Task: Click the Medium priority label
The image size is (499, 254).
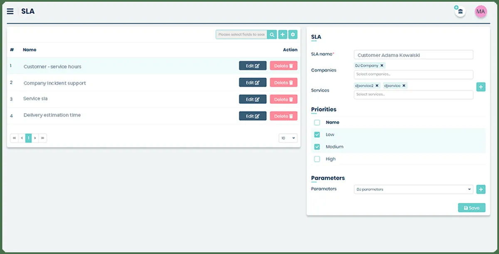Action: 334,147
